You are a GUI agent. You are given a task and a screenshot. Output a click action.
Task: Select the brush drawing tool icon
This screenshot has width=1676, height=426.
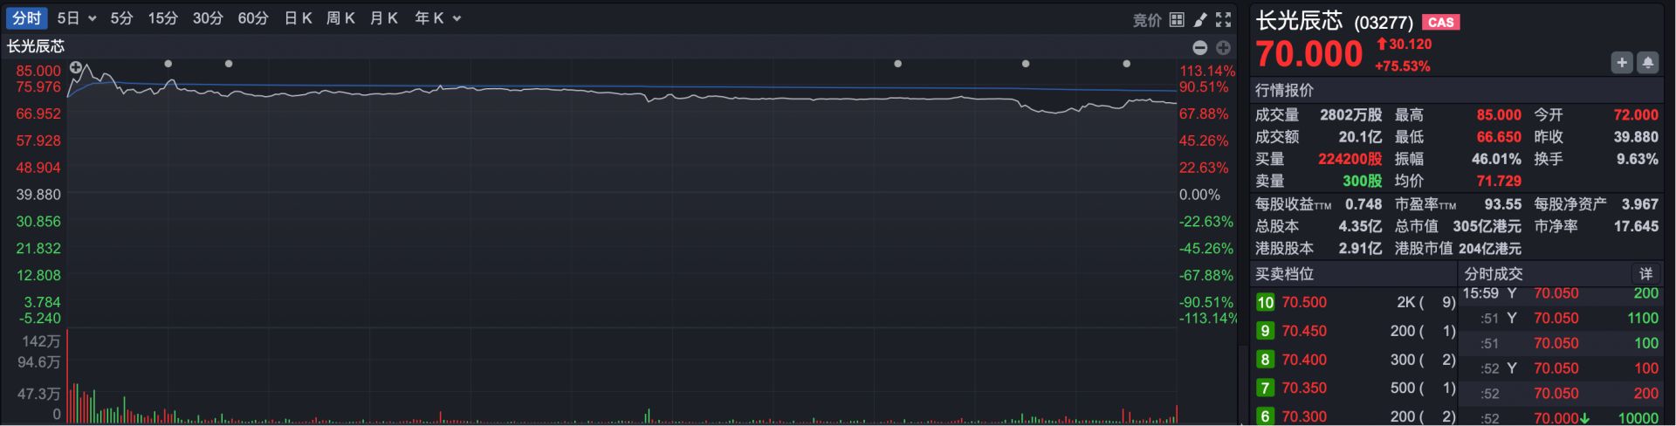1200,19
